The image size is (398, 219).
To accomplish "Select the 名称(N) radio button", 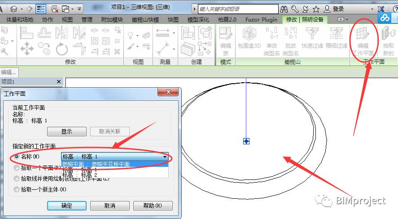I will [17, 156].
